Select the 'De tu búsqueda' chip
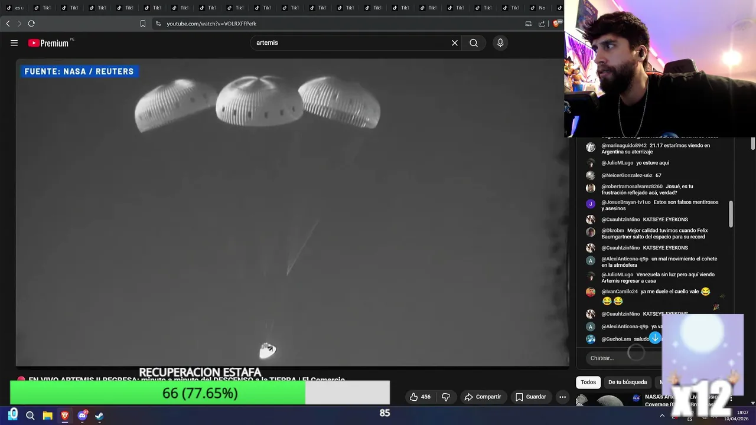Image resolution: width=756 pixels, height=425 pixels. tap(627, 382)
